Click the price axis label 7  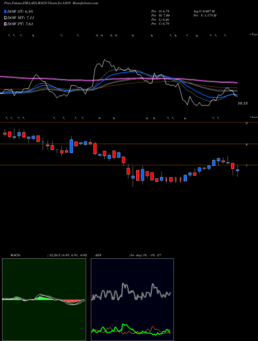[x=247, y=166]
